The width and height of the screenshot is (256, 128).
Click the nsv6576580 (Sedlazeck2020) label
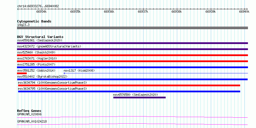[135, 95]
